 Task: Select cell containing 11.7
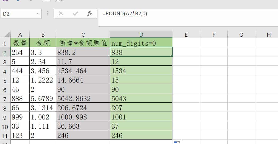[x=83, y=61]
